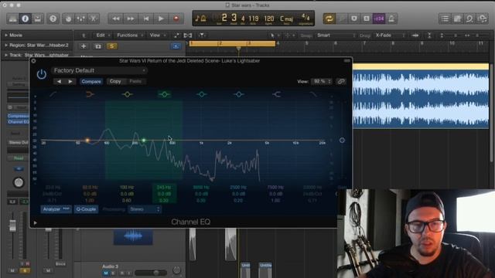This screenshot has height=278, width=495.
Task: Add a new track with plus button
Action: pos(84,46)
